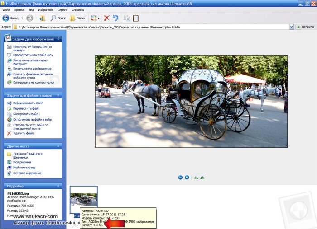Image resolution: width=317 pixels, height=229 pixels.
Task: Click Просмотреть как слайд-шоу link
Action: pyautogui.click(x=33, y=55)
